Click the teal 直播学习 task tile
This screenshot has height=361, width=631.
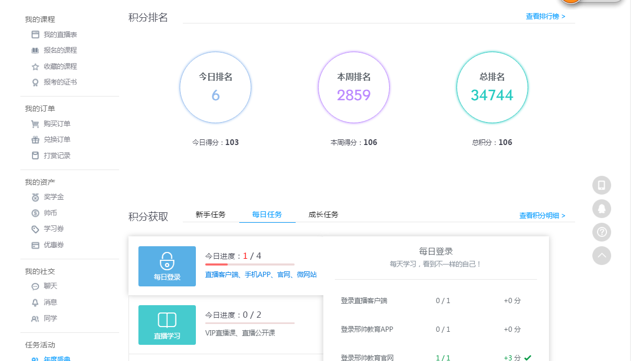point(167,325)
